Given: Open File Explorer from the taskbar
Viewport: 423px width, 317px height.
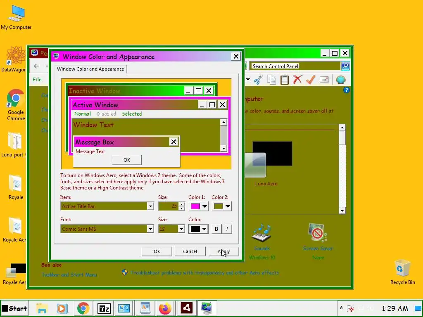Looking at the screenshot, I should pyautogui.click(x=42, y=308).
